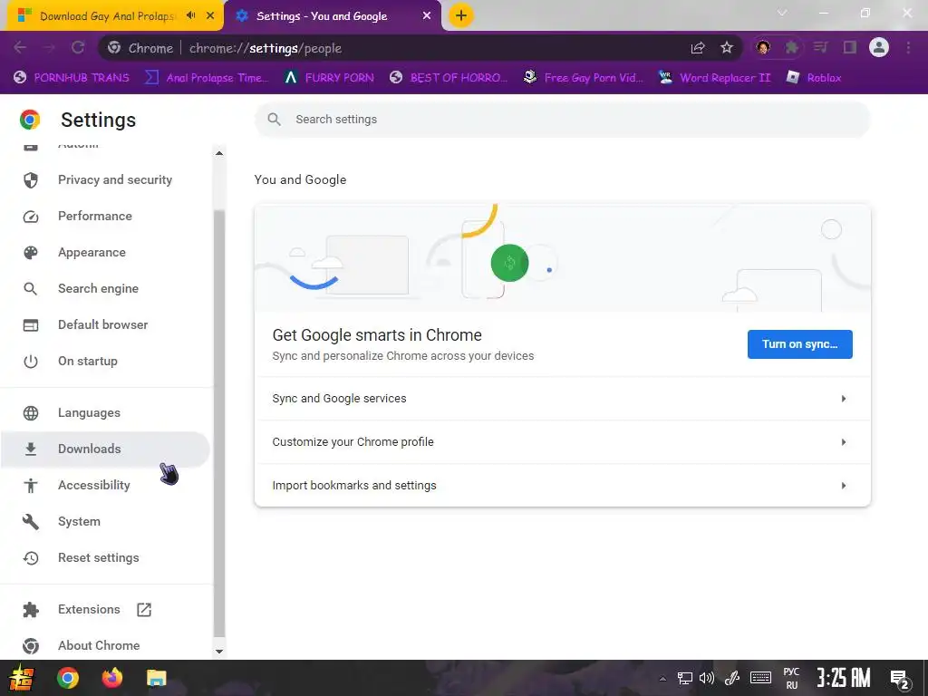The image size is (928, 696).
Task: Open the notification center icon
Action: pos(900,680)
